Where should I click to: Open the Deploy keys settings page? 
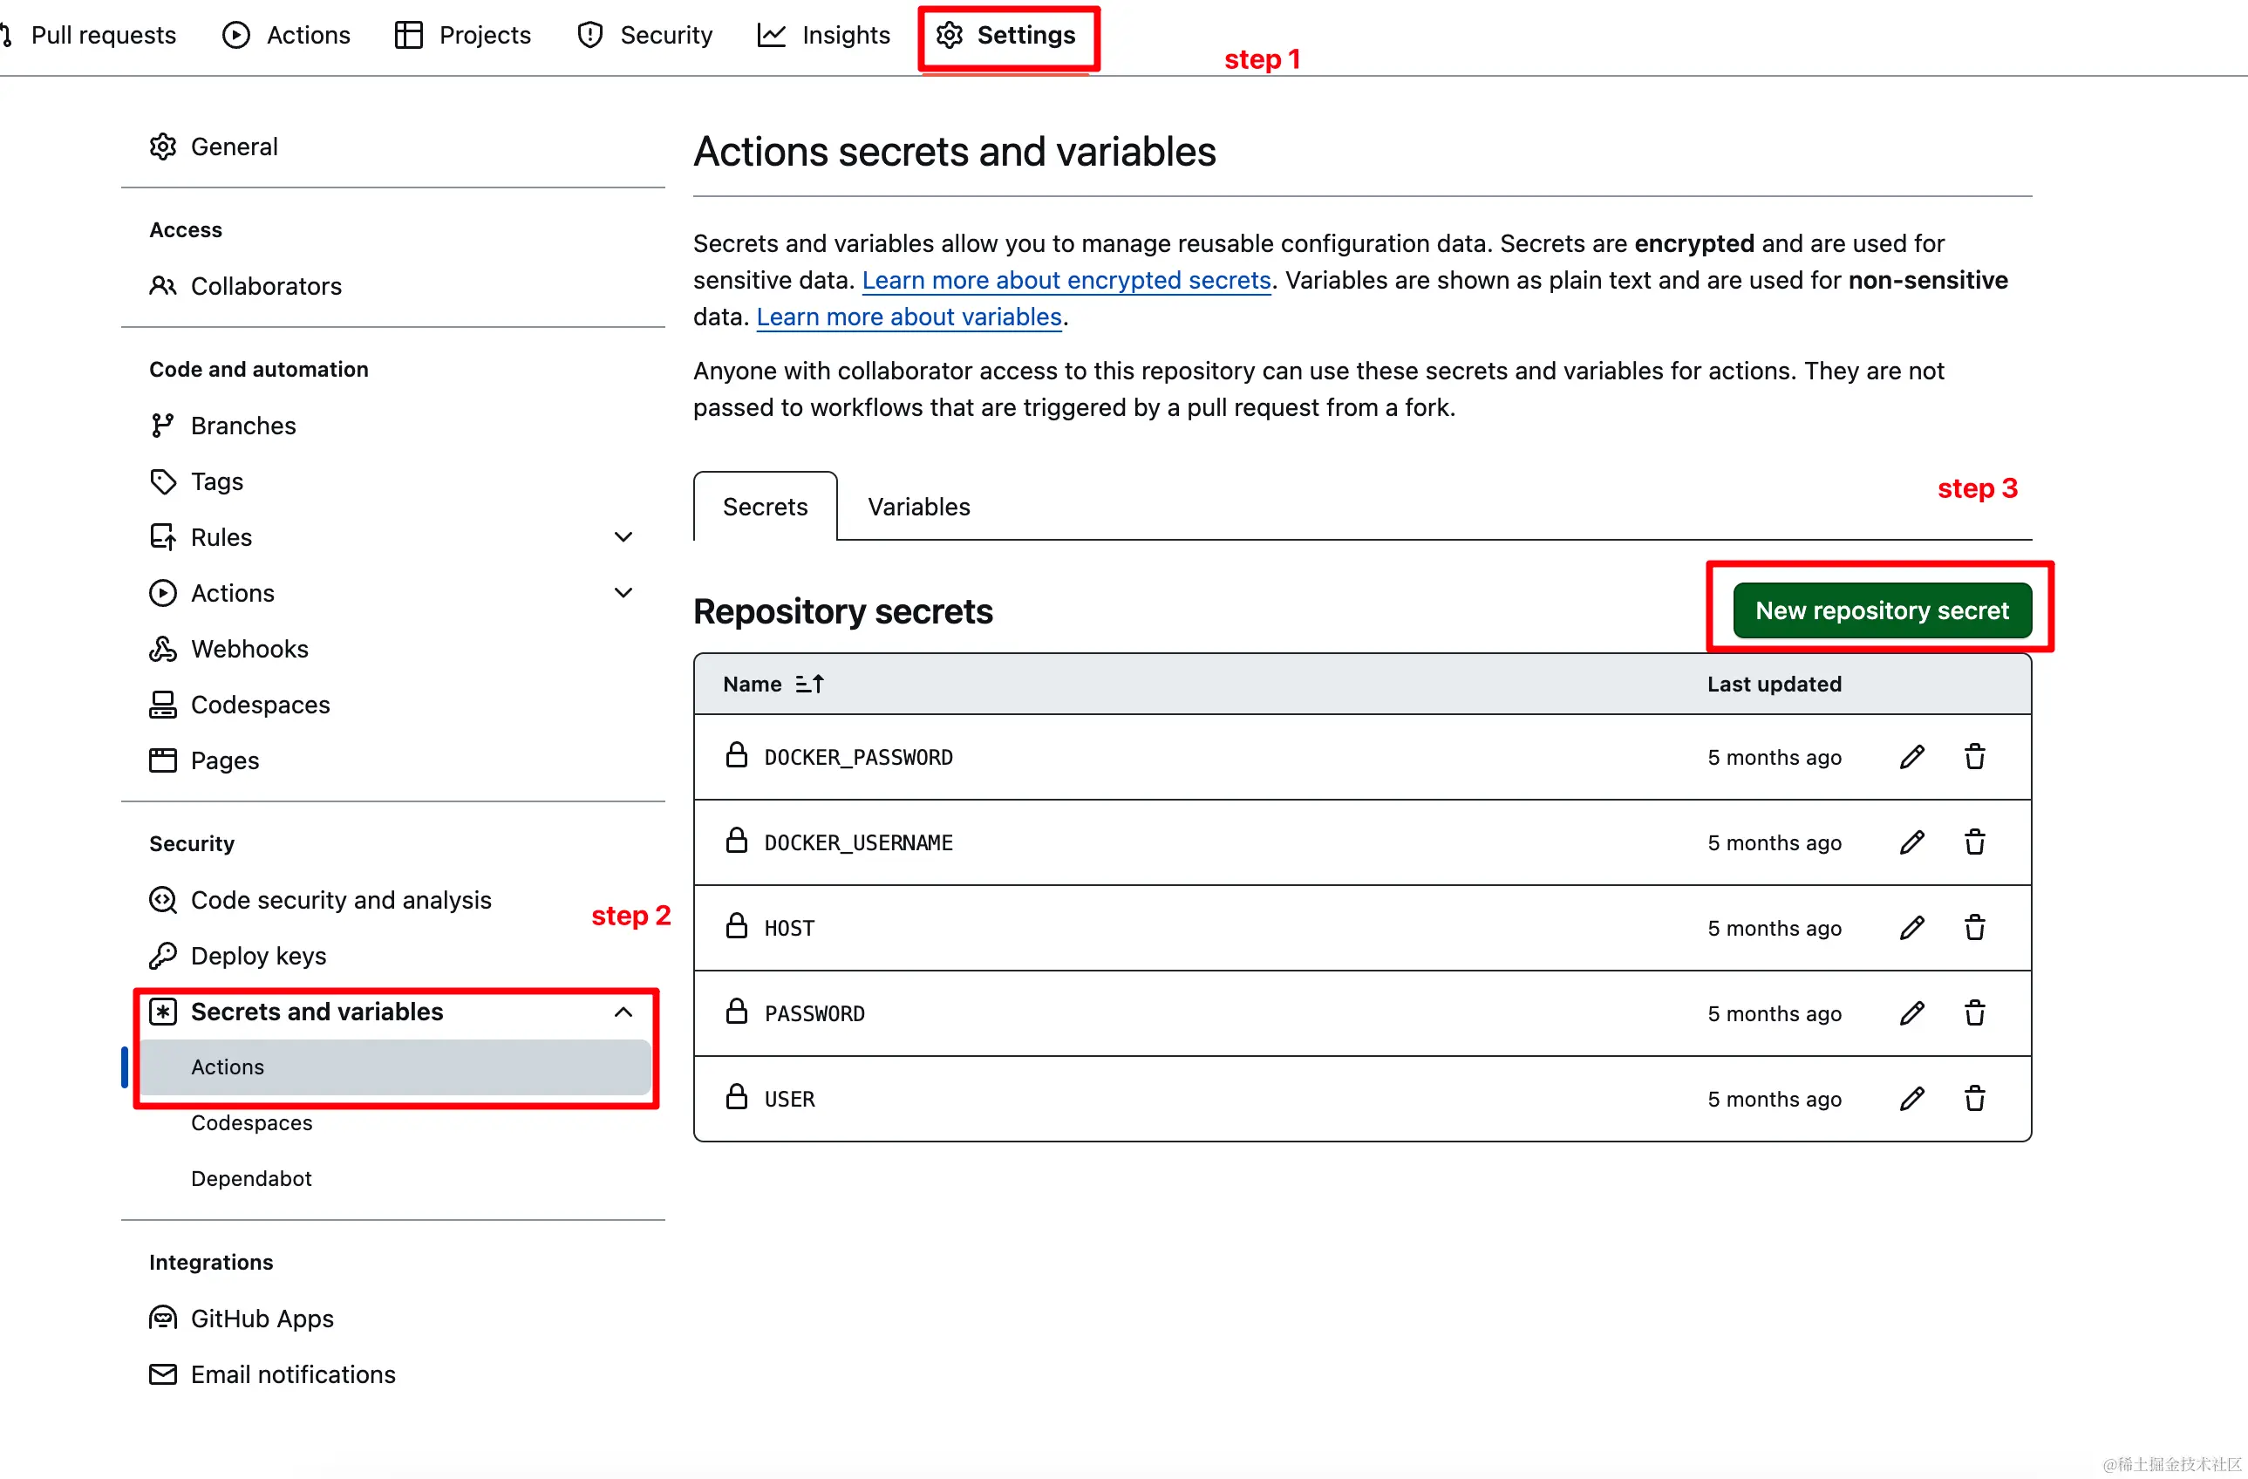coord(258,956)
